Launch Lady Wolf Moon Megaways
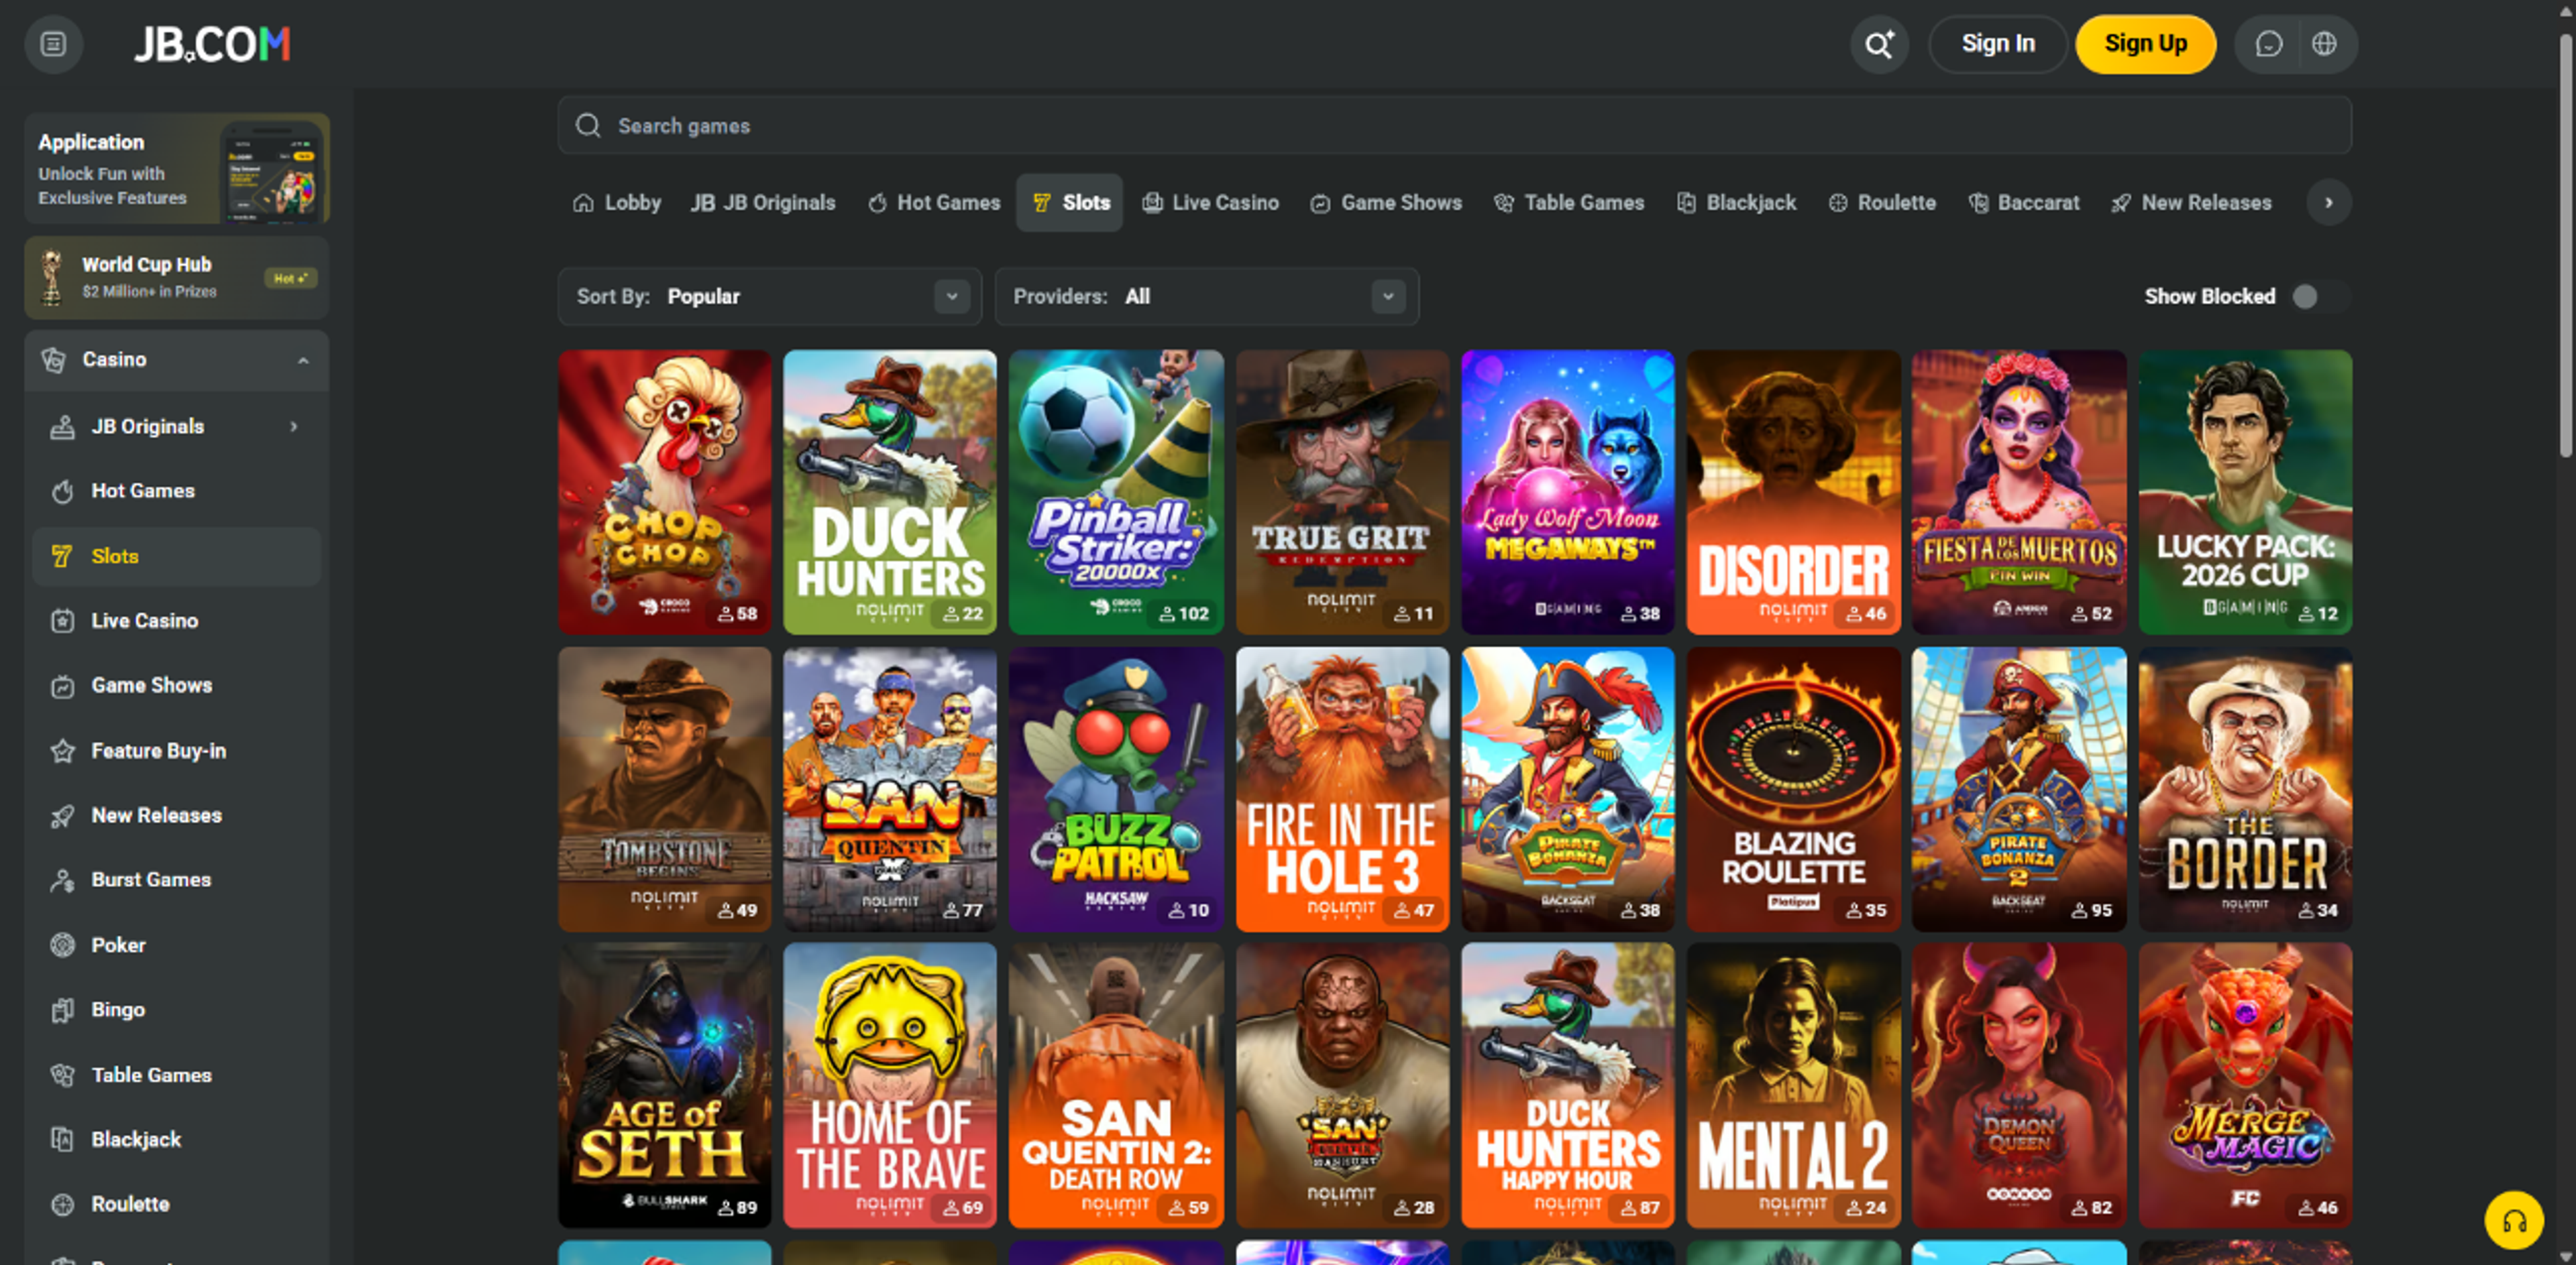This screenshot has height=1265, width=2576. 1568,491
